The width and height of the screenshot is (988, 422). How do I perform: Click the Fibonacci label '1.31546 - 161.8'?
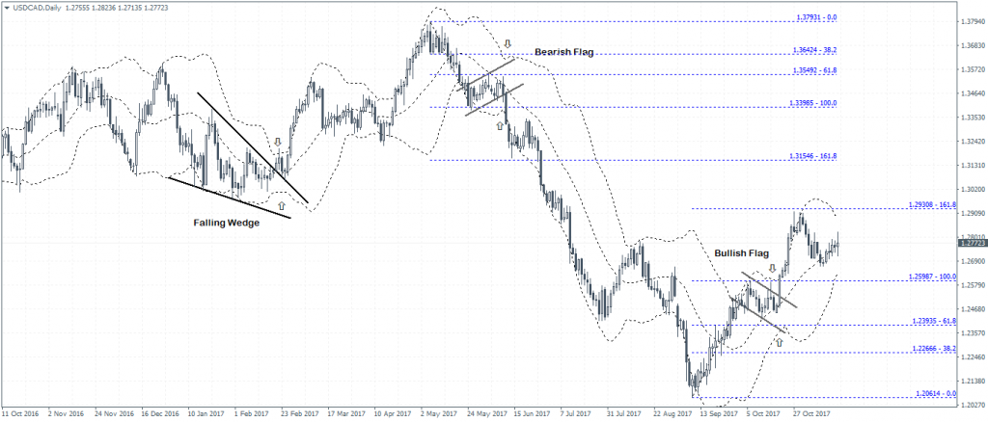click(811, 155)
